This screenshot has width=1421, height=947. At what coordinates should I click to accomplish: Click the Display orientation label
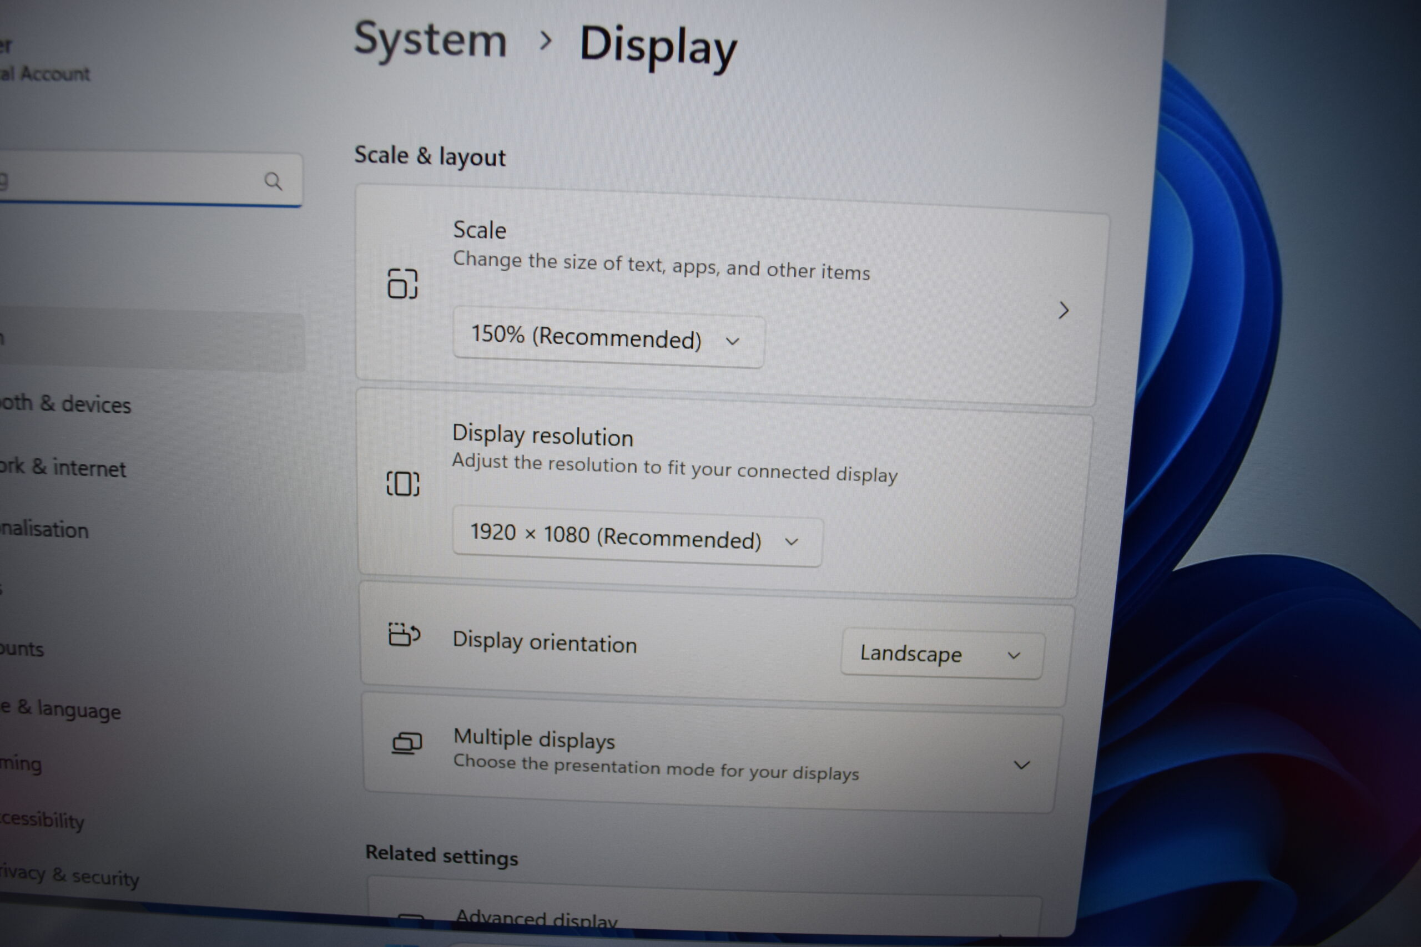coord(545,641)
